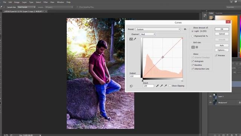
Task: Expand the tool preset picker arrow
Action: (x=4, y=7)
